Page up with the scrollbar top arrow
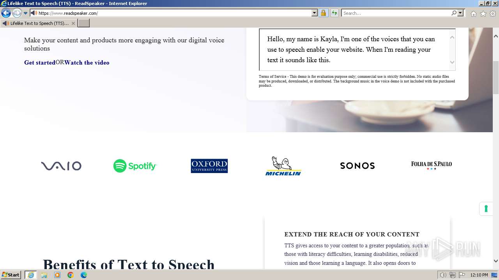 click(496, 36)
